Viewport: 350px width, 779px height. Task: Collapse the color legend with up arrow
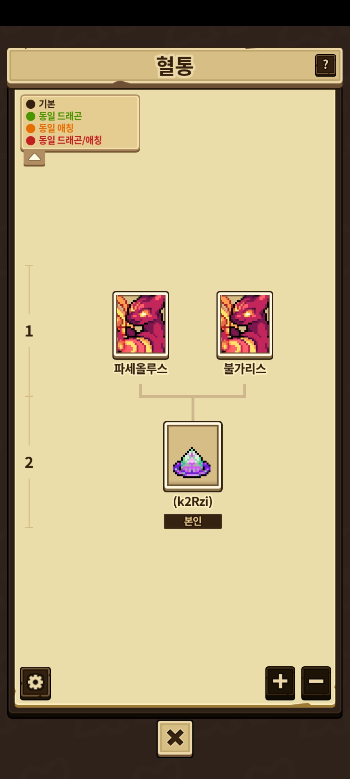[x=34, y=158]
